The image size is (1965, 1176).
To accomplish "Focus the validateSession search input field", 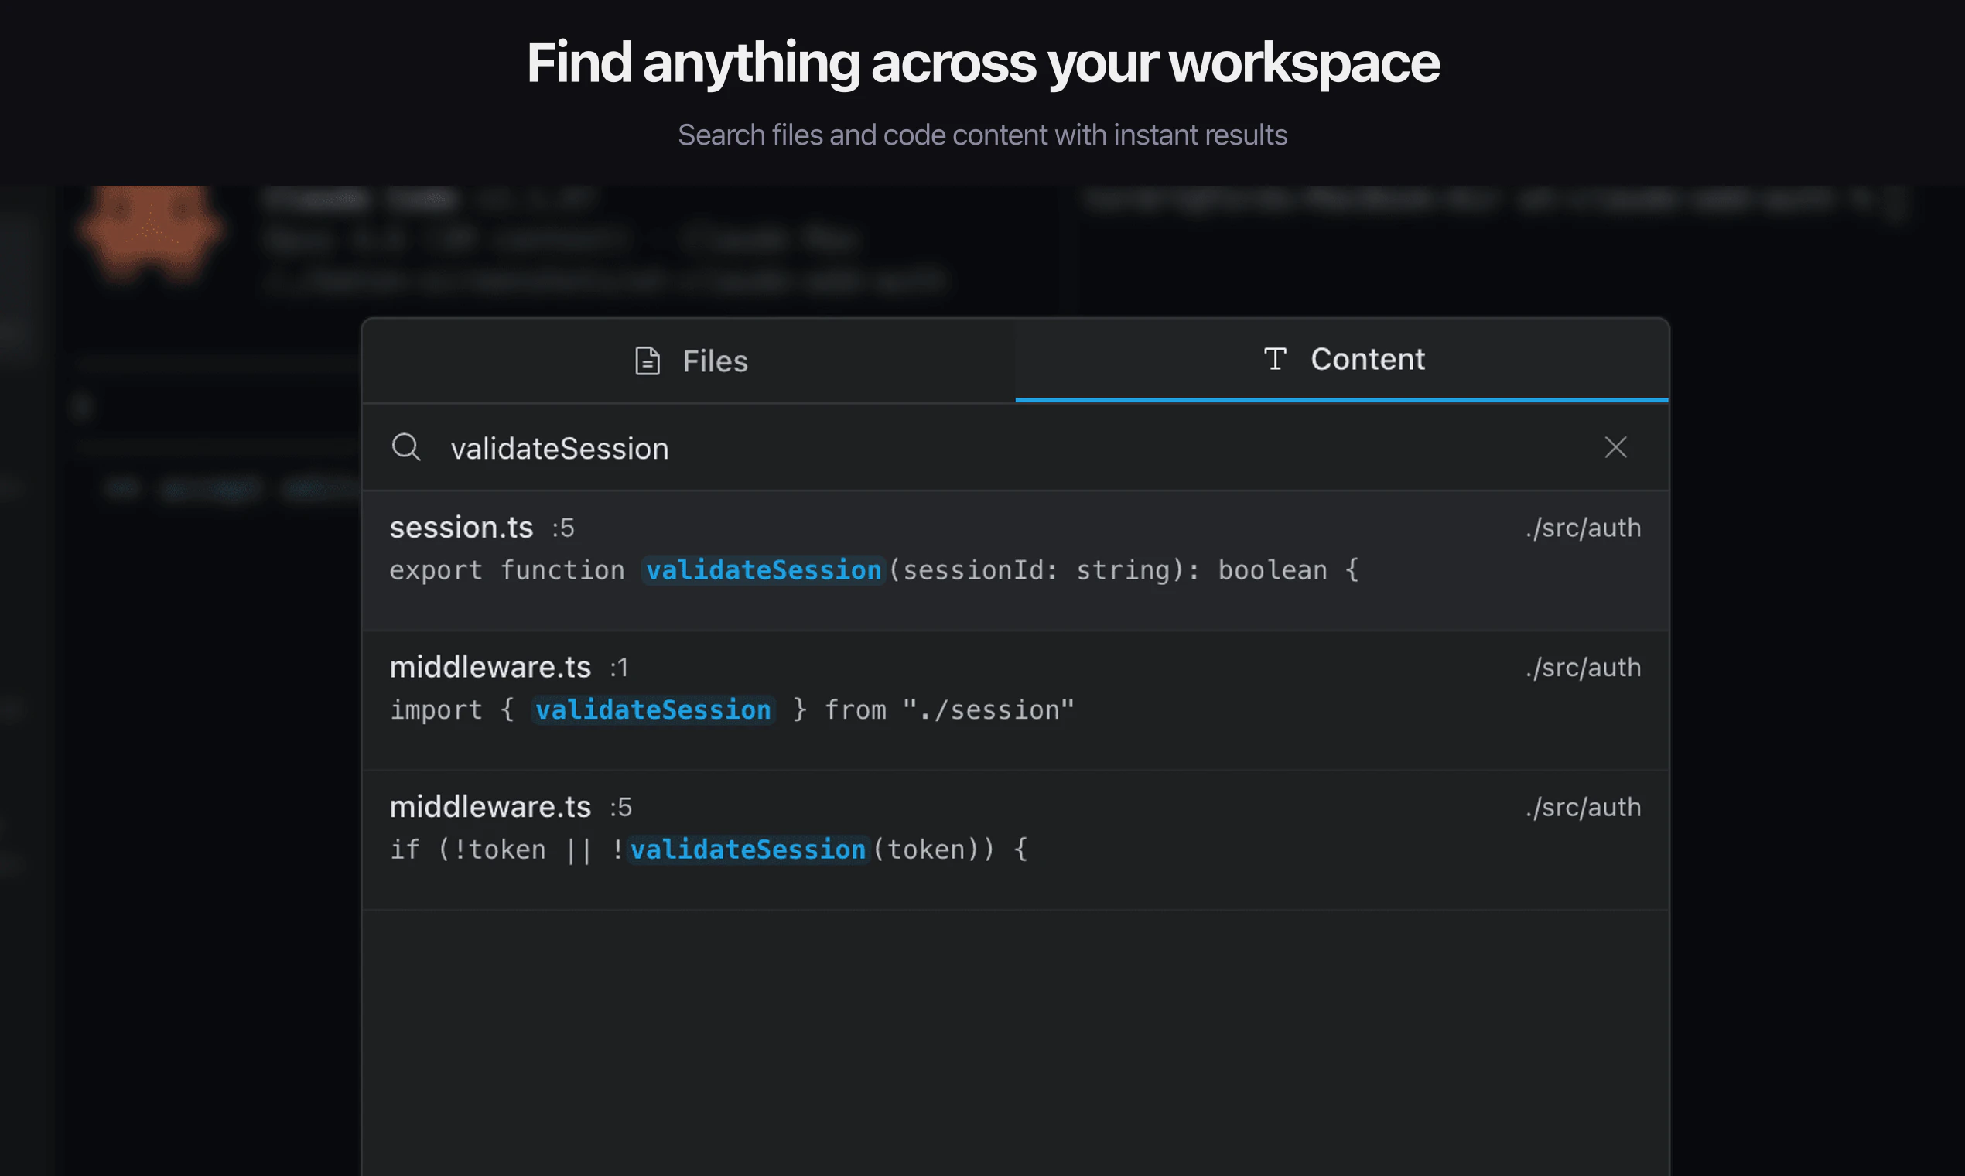I will click(951, 449).
